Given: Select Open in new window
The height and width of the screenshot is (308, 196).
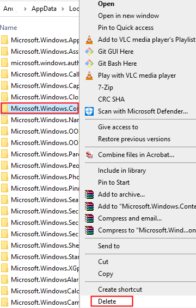Looking at the screenshot, I should 128,16.
